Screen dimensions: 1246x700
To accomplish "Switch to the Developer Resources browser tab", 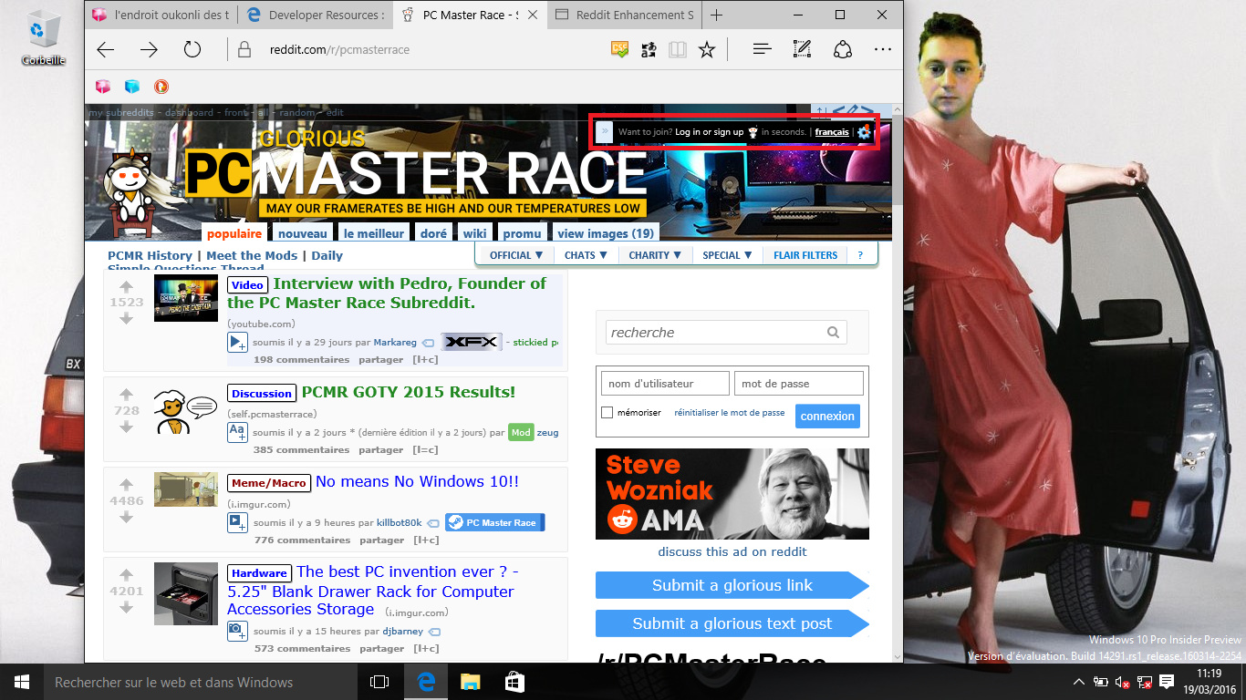I will [x=316, y=15].
